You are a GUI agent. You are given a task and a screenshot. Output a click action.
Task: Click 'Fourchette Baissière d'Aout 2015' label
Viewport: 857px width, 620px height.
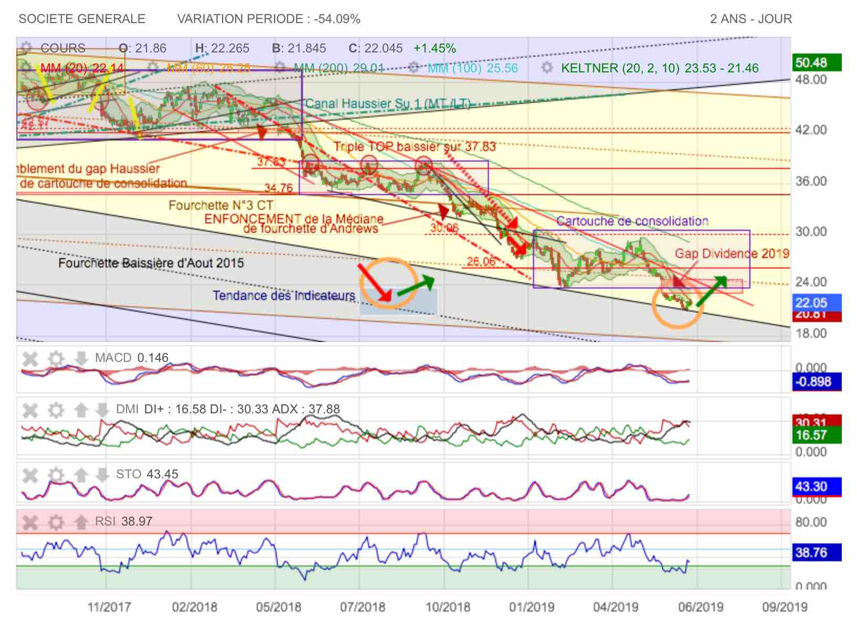[x=151, y=263]
